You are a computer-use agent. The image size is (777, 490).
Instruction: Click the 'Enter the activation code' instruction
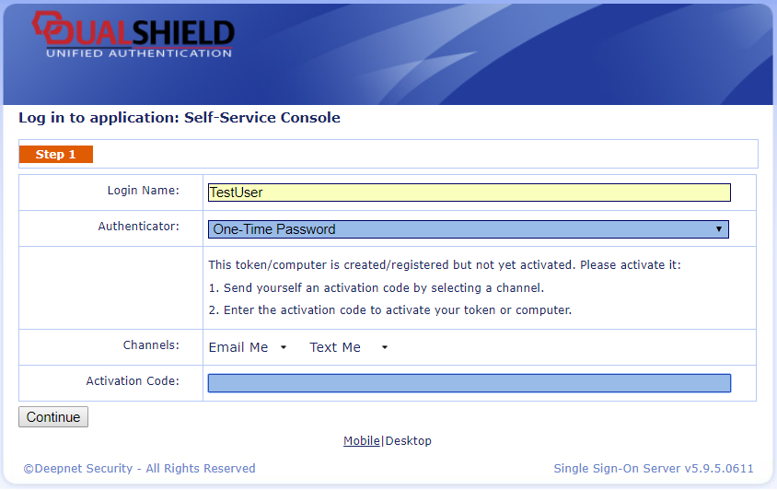[x=390, y=310]
